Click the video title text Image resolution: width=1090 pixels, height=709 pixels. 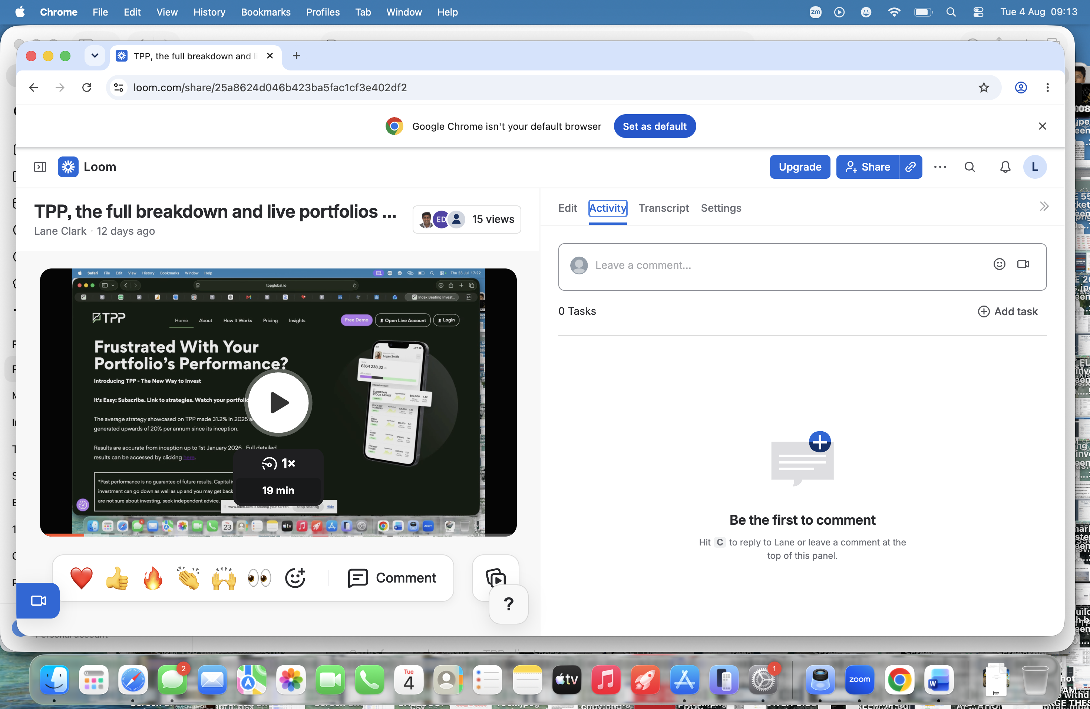tap(215, 212)
